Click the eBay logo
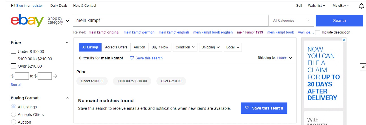The height and width of the screenshot is (125, 366). point(27,21)
